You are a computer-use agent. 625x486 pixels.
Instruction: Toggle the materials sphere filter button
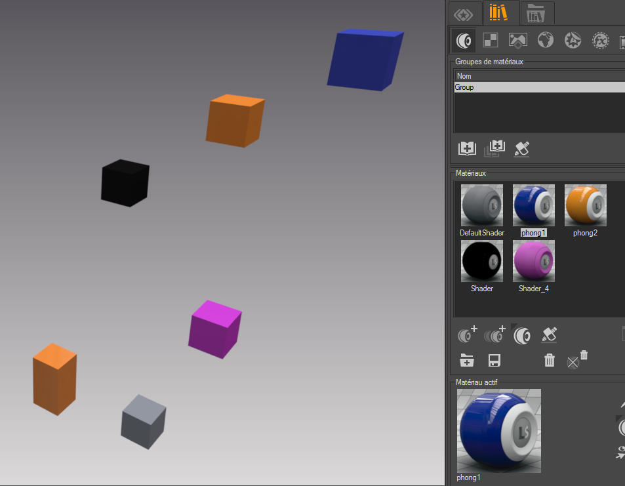tap(464, 41)
